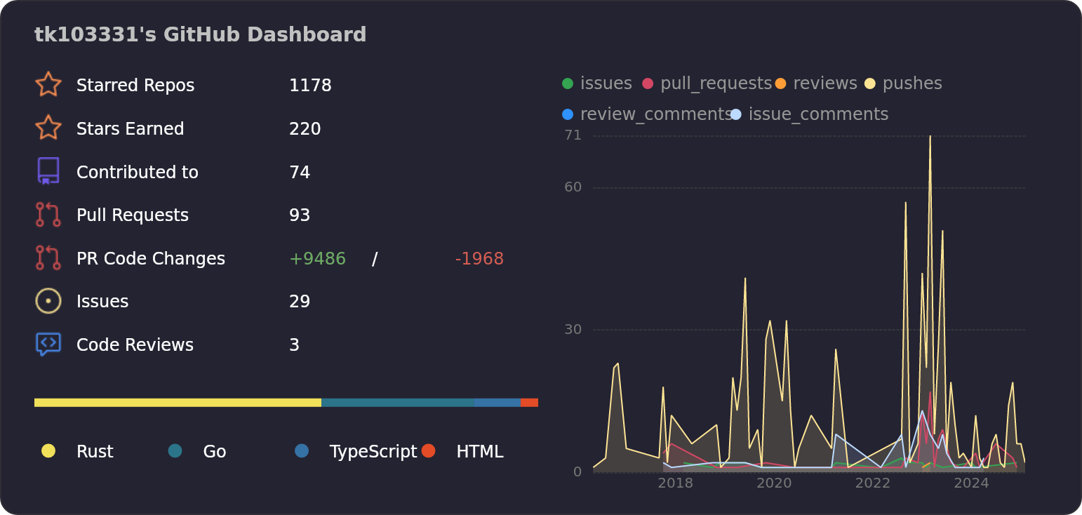Click the Code Reviews value 3
This screenshot has width=1082, height=515.
(x=295, y=345)
